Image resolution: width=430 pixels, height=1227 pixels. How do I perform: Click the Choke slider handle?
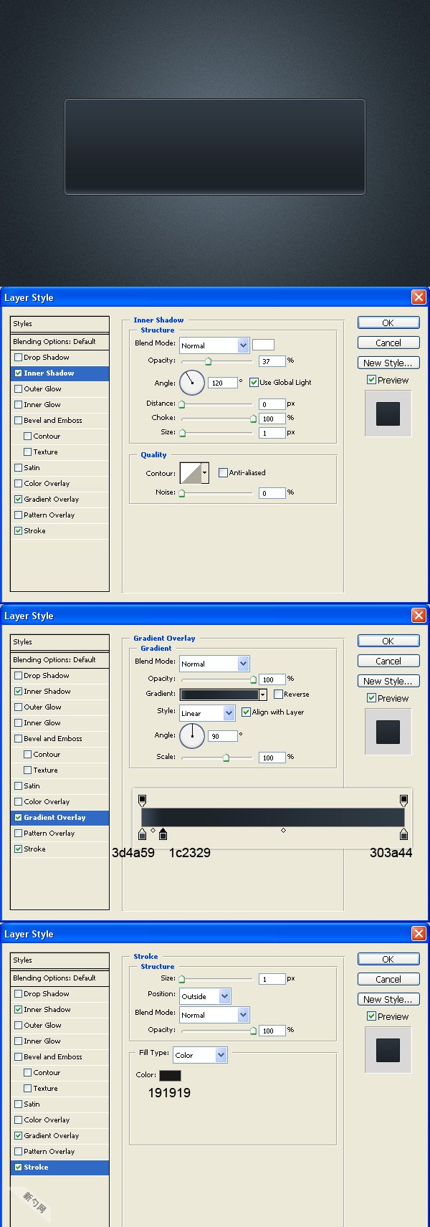tap(253, 419)
